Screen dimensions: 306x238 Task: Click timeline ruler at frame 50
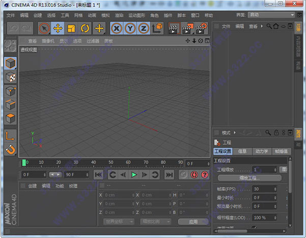[111, 163]
